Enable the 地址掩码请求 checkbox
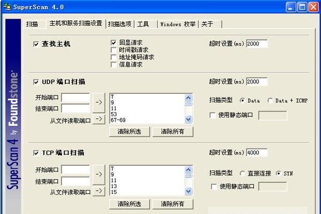The height and width of the screenshot is (214, 321). pyautogui.click(x=113, y=57)
